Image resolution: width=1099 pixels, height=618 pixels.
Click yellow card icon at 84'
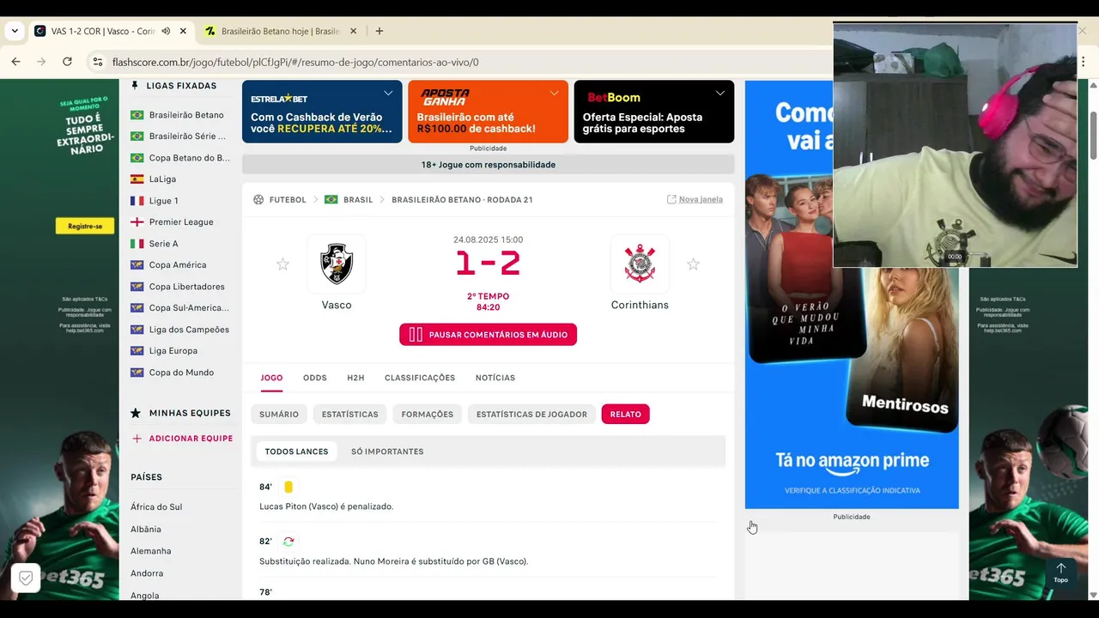coord(288,487)
